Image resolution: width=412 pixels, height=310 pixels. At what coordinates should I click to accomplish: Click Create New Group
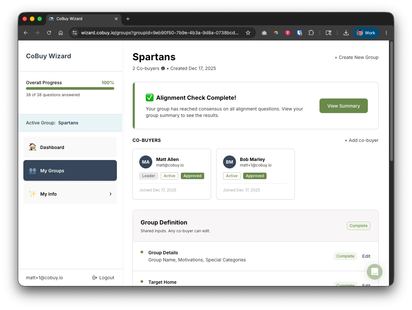356,57
